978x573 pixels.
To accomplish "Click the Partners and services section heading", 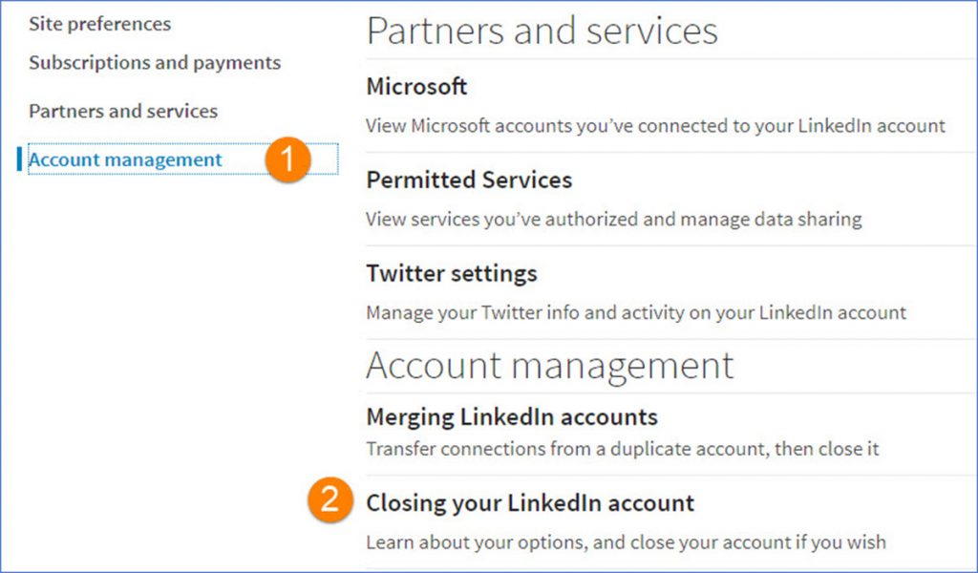I will point(542,31).
